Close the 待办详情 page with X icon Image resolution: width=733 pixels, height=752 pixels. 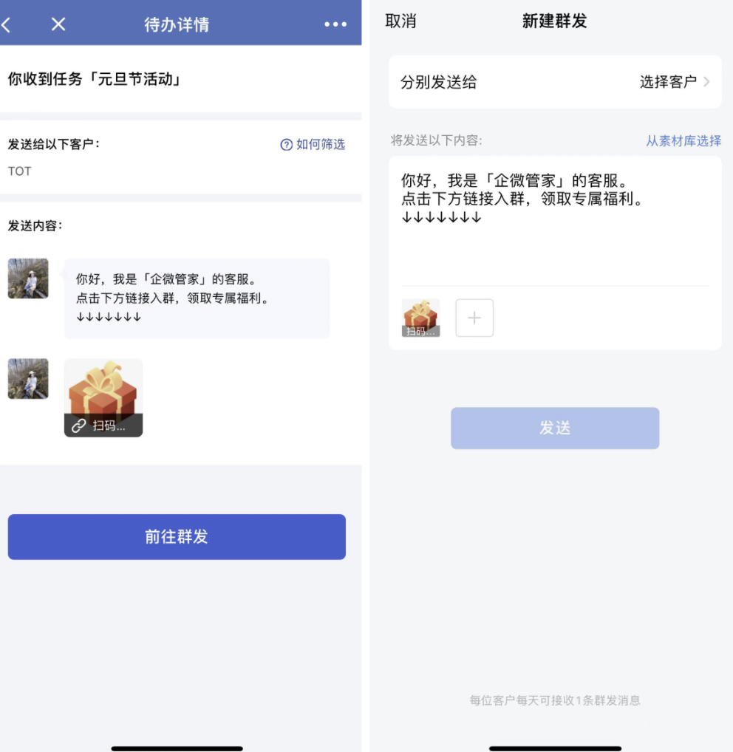[58, 24]
